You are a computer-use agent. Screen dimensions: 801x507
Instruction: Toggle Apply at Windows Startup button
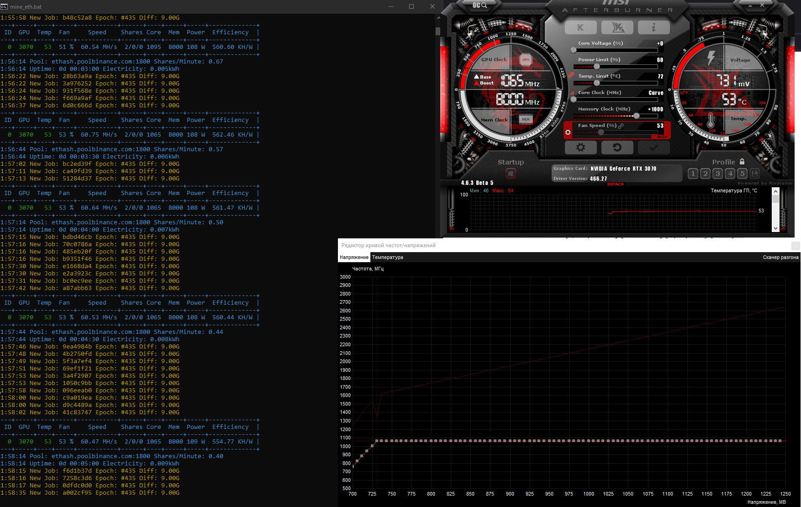point(511,174)
